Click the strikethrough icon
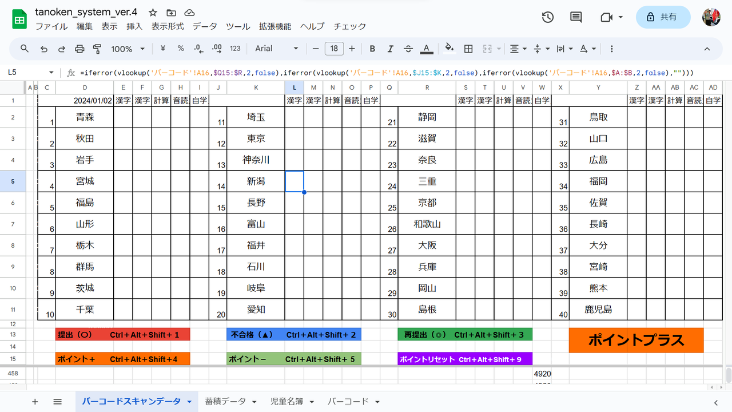This screenshot has height=412, width=732. [x=408, y=49]
